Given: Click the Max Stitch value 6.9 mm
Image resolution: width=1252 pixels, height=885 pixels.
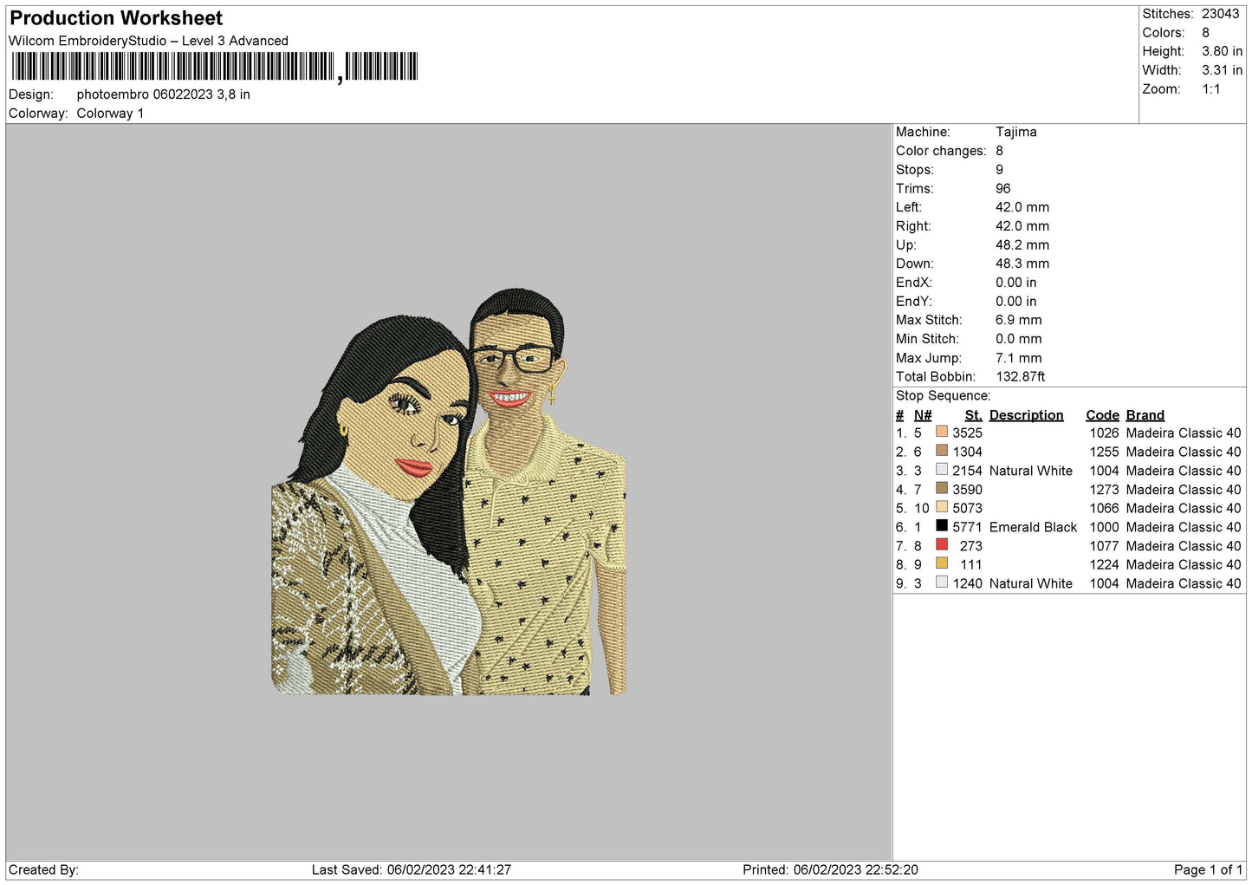Looking at the screenshot, I should click(x=1019, y=320).
